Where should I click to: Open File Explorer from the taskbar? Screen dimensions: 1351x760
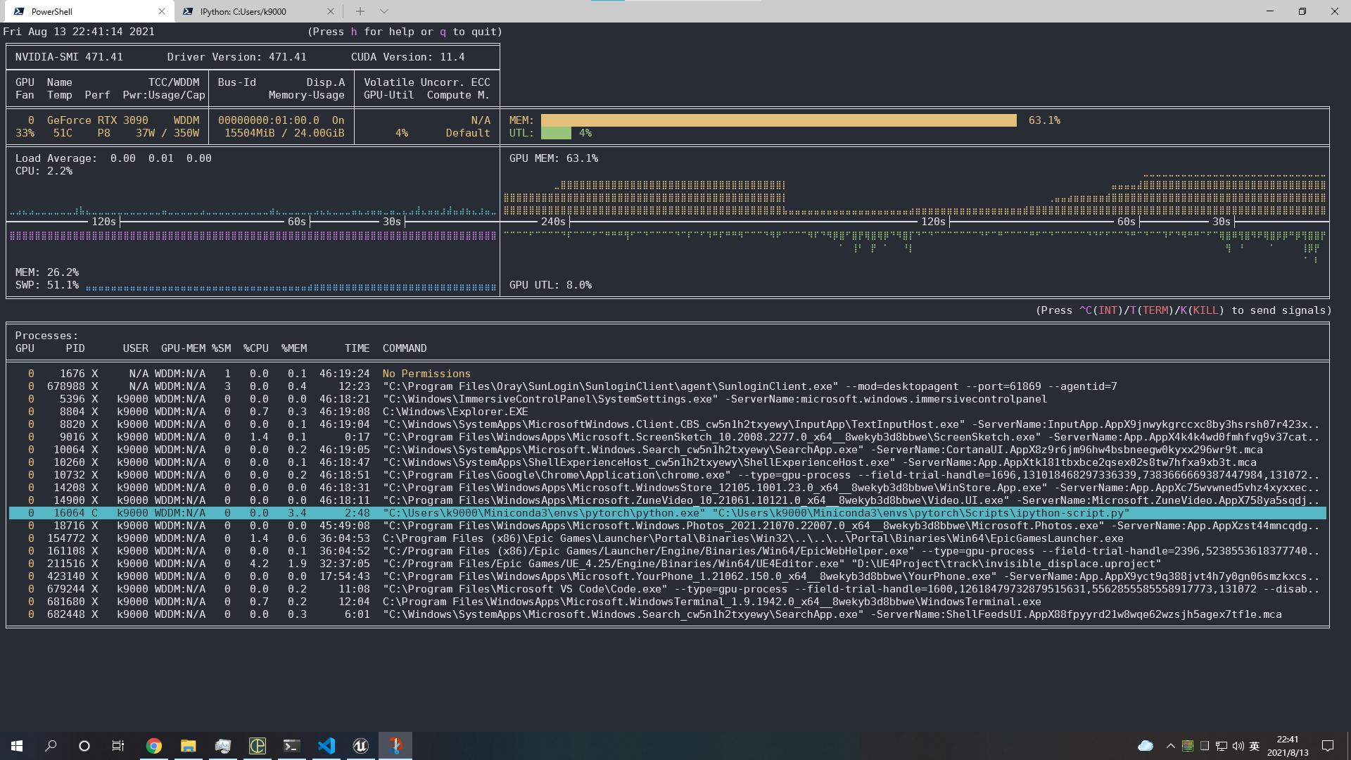(188, 746)
